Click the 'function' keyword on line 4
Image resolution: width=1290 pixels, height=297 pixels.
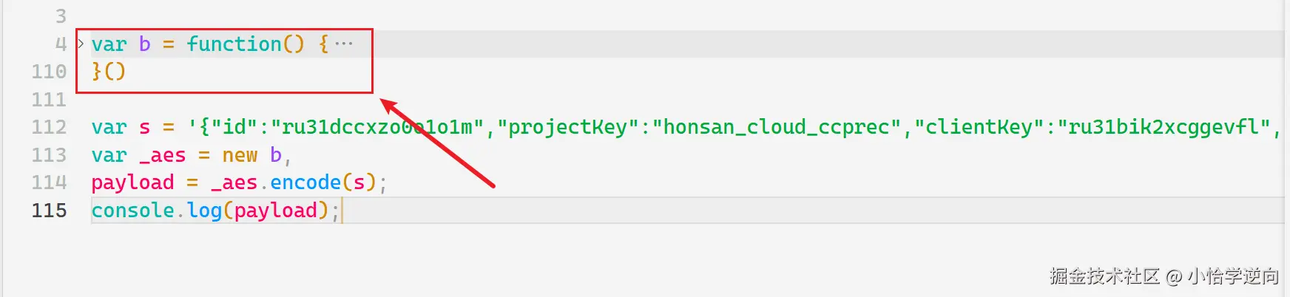tap(234, 44)
